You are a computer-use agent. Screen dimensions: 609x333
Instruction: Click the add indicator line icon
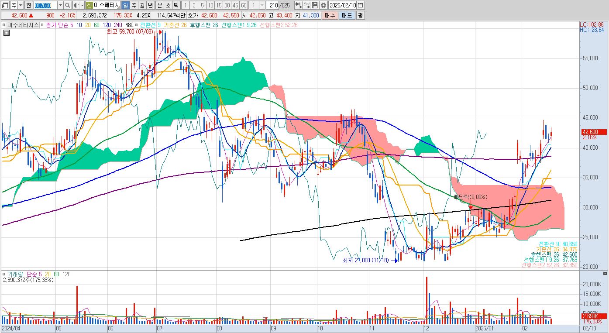(x=307, y=5)
